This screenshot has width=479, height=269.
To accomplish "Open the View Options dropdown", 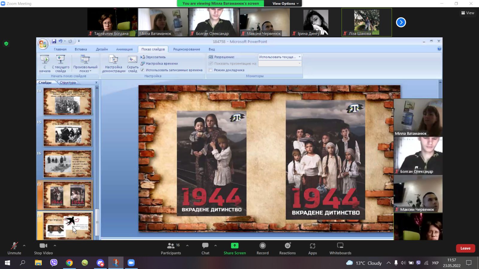I will (x=285, y=4).
